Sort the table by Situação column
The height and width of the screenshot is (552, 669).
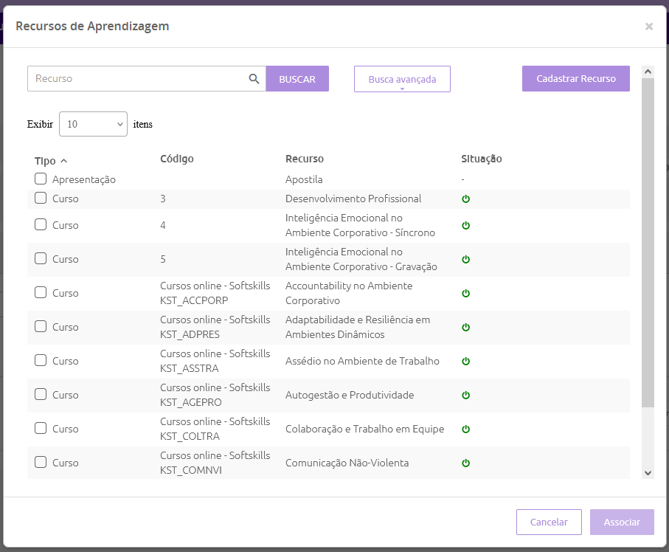(x=481, y=159)
